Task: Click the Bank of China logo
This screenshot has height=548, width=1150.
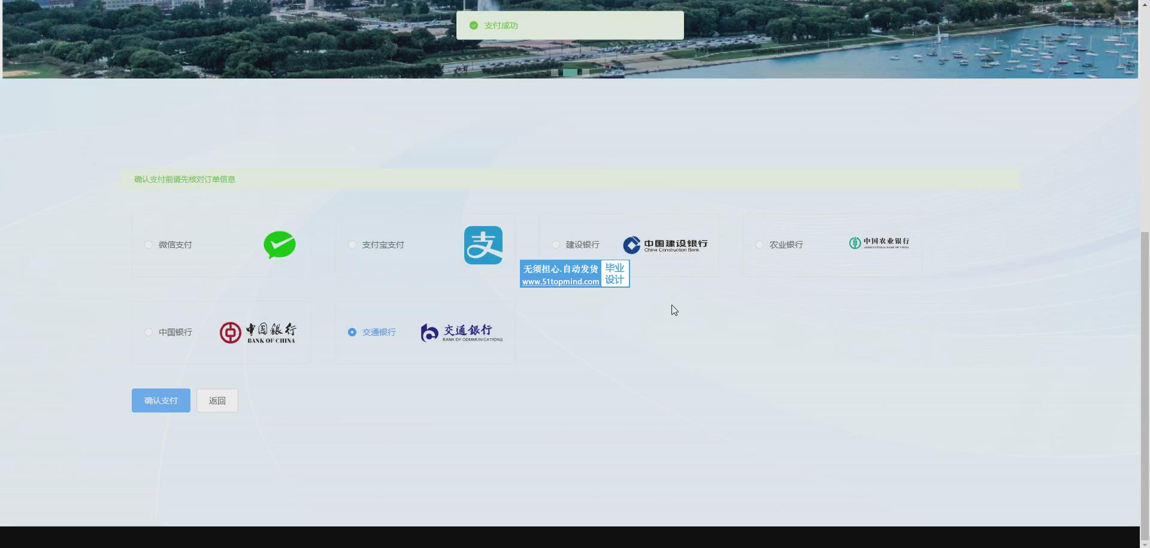Action: click(258, 333)
